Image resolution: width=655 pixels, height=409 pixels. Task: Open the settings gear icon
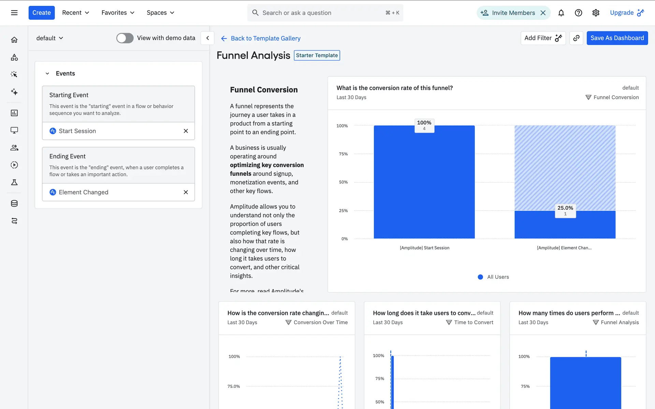click(596, 13)
